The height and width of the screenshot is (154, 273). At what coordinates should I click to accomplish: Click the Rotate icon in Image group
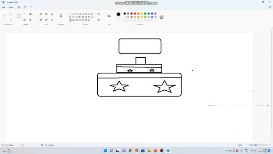tap(30, 14)
